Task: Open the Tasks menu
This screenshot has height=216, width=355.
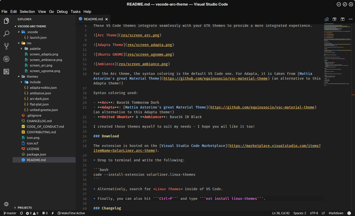Action: (75, 11)
